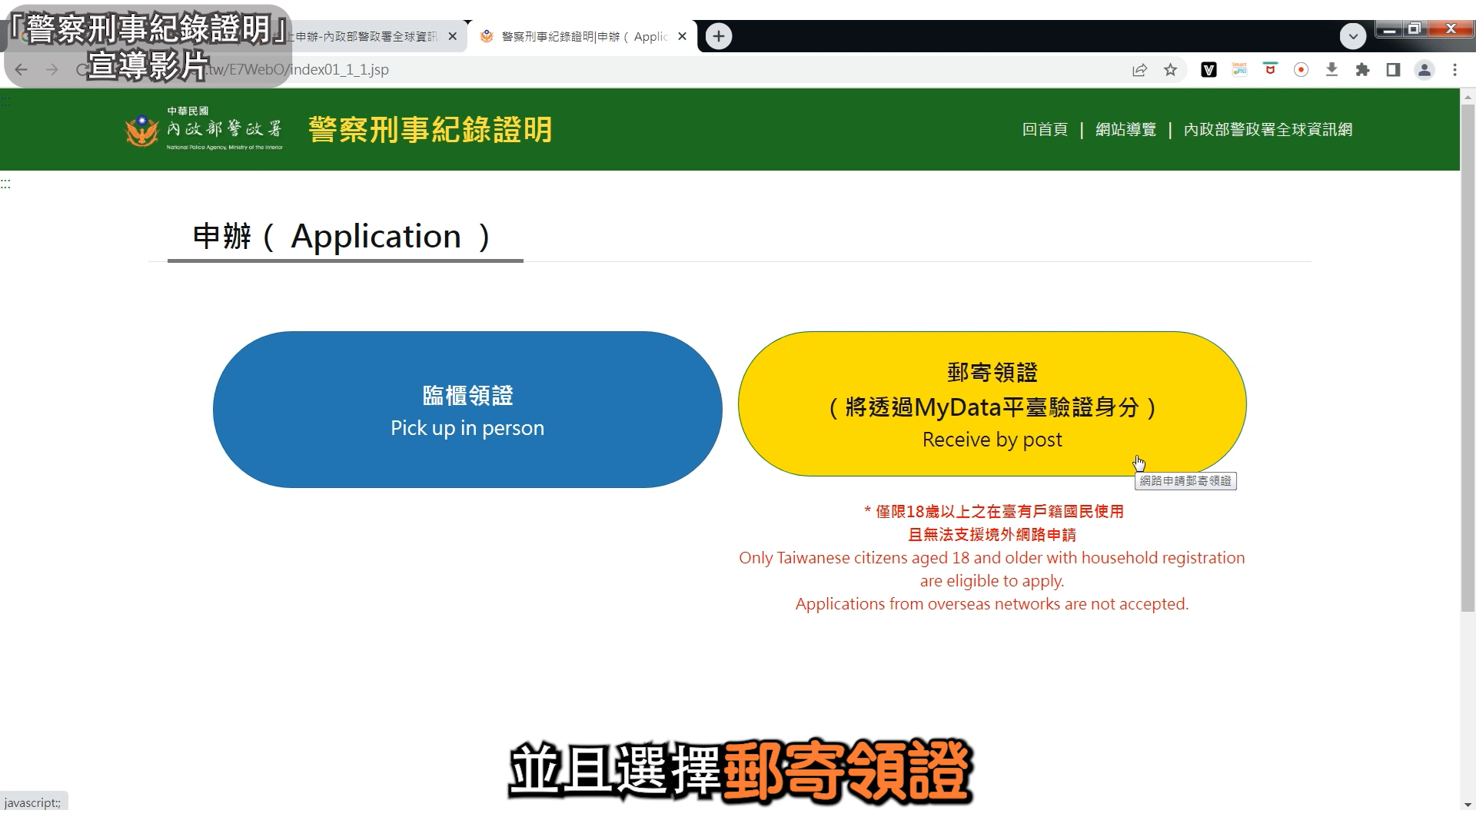The image size is (1476, 830).
Task: Open the 網站導覽 link
Action: [x=1125, y=130]
